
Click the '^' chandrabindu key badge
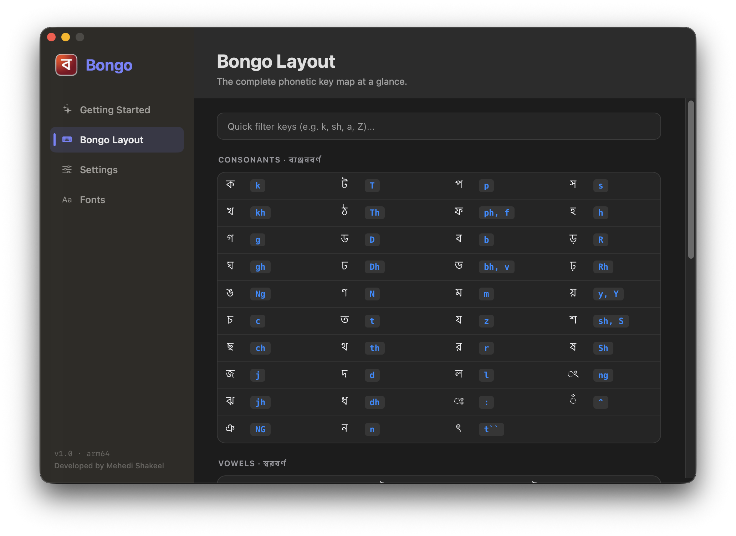point(600,402)
